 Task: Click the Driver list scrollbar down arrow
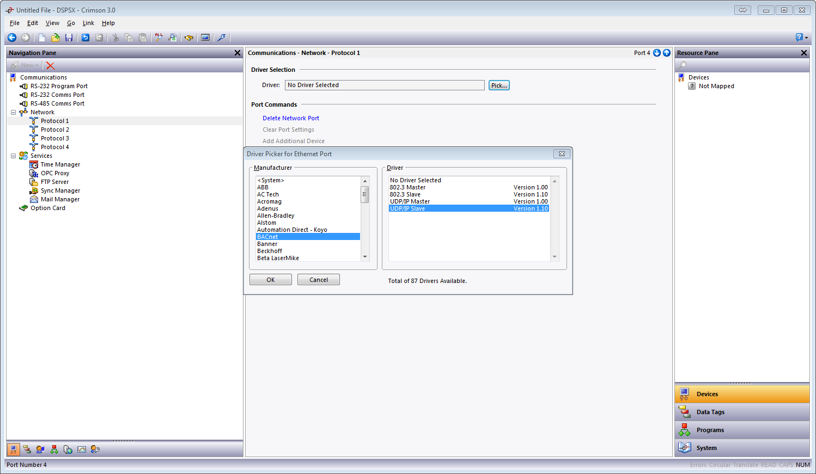point(555,257)
